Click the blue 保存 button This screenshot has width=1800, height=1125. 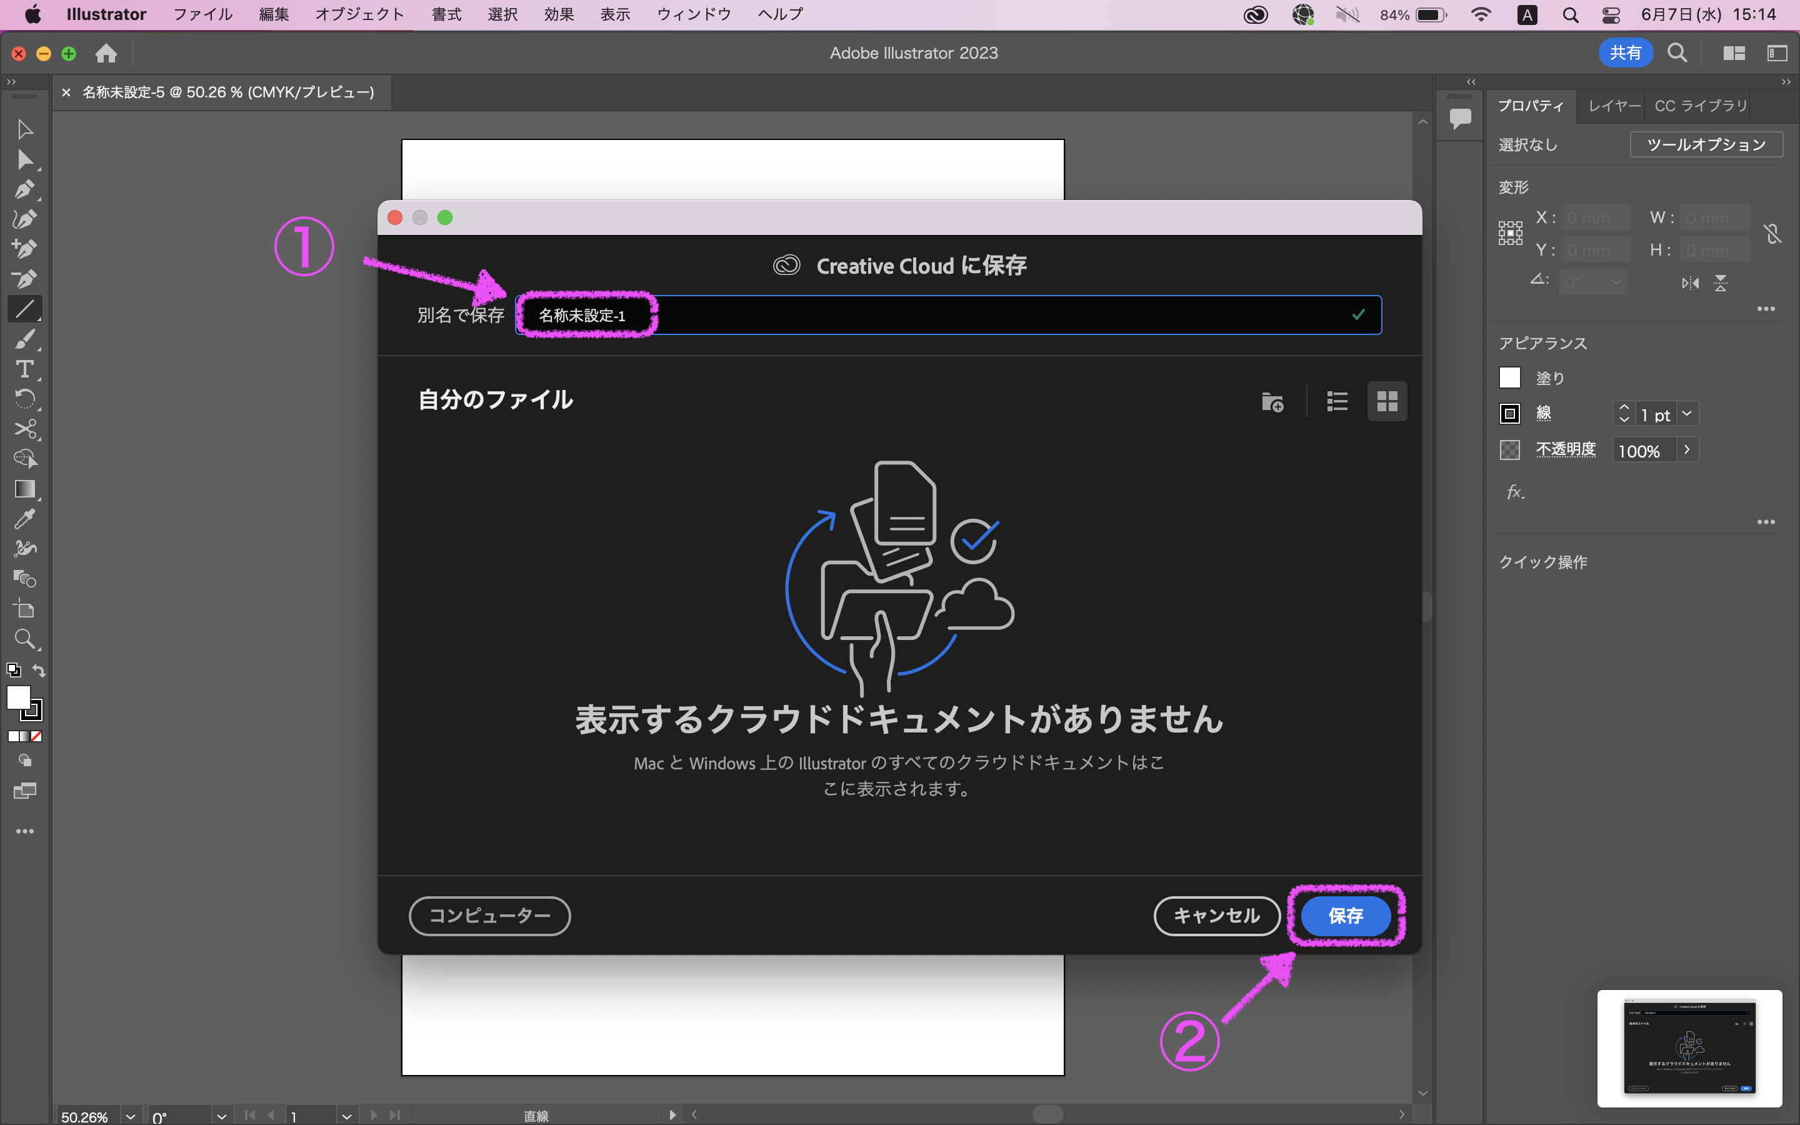[x=1345, y=916]
